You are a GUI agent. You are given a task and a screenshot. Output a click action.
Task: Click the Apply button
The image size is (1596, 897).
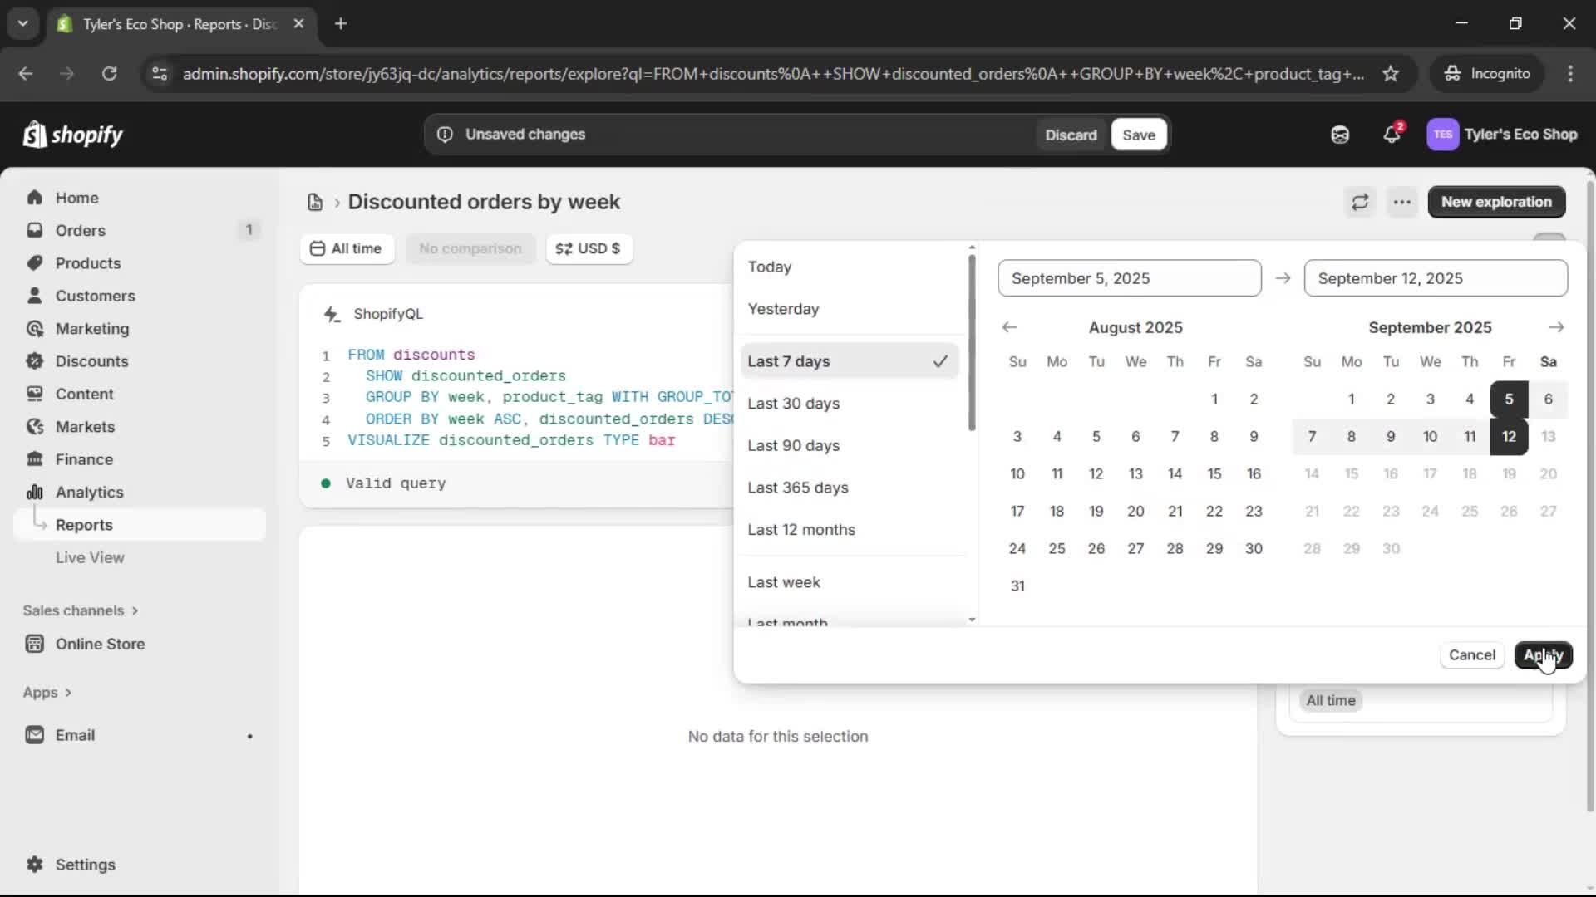1543,655
